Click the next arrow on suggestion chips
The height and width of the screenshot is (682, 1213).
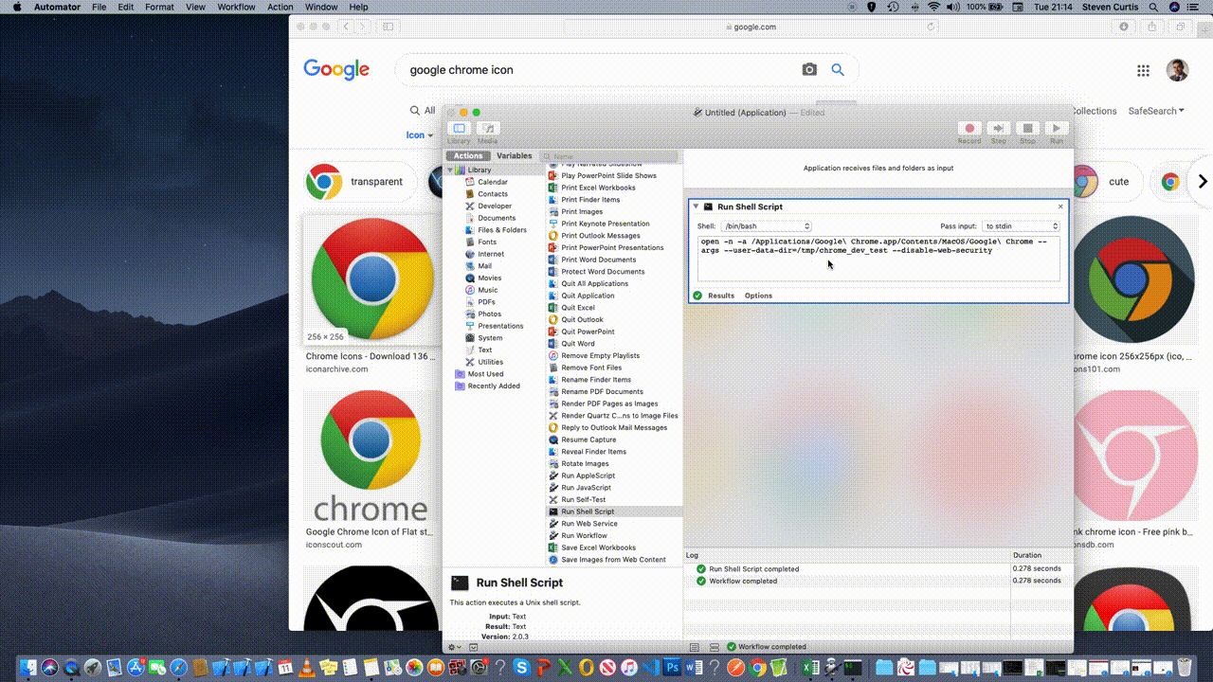pyautogui.click(x=1202, y=182)
